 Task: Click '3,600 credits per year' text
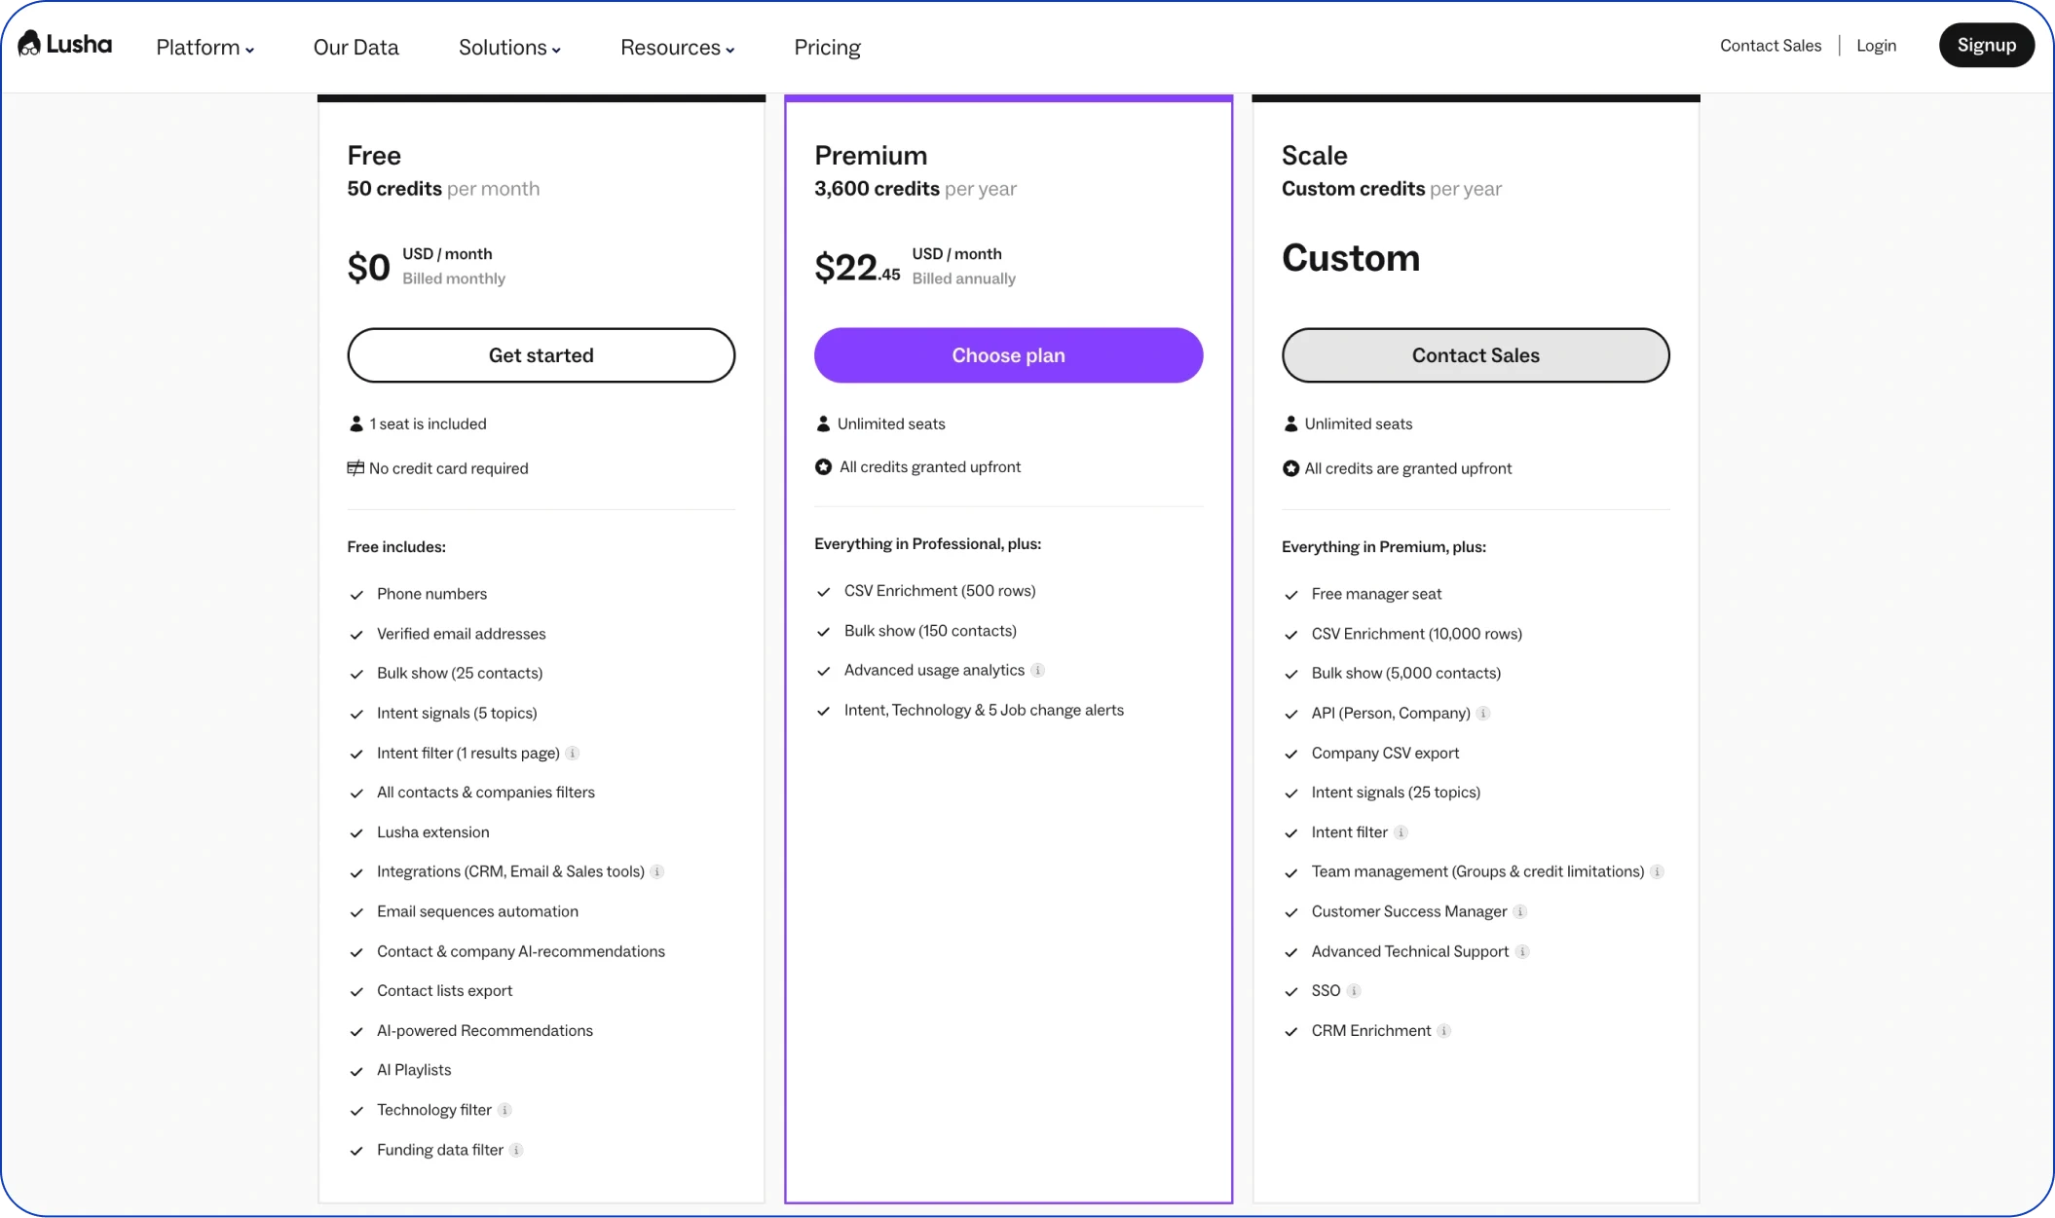coord(915,189)
